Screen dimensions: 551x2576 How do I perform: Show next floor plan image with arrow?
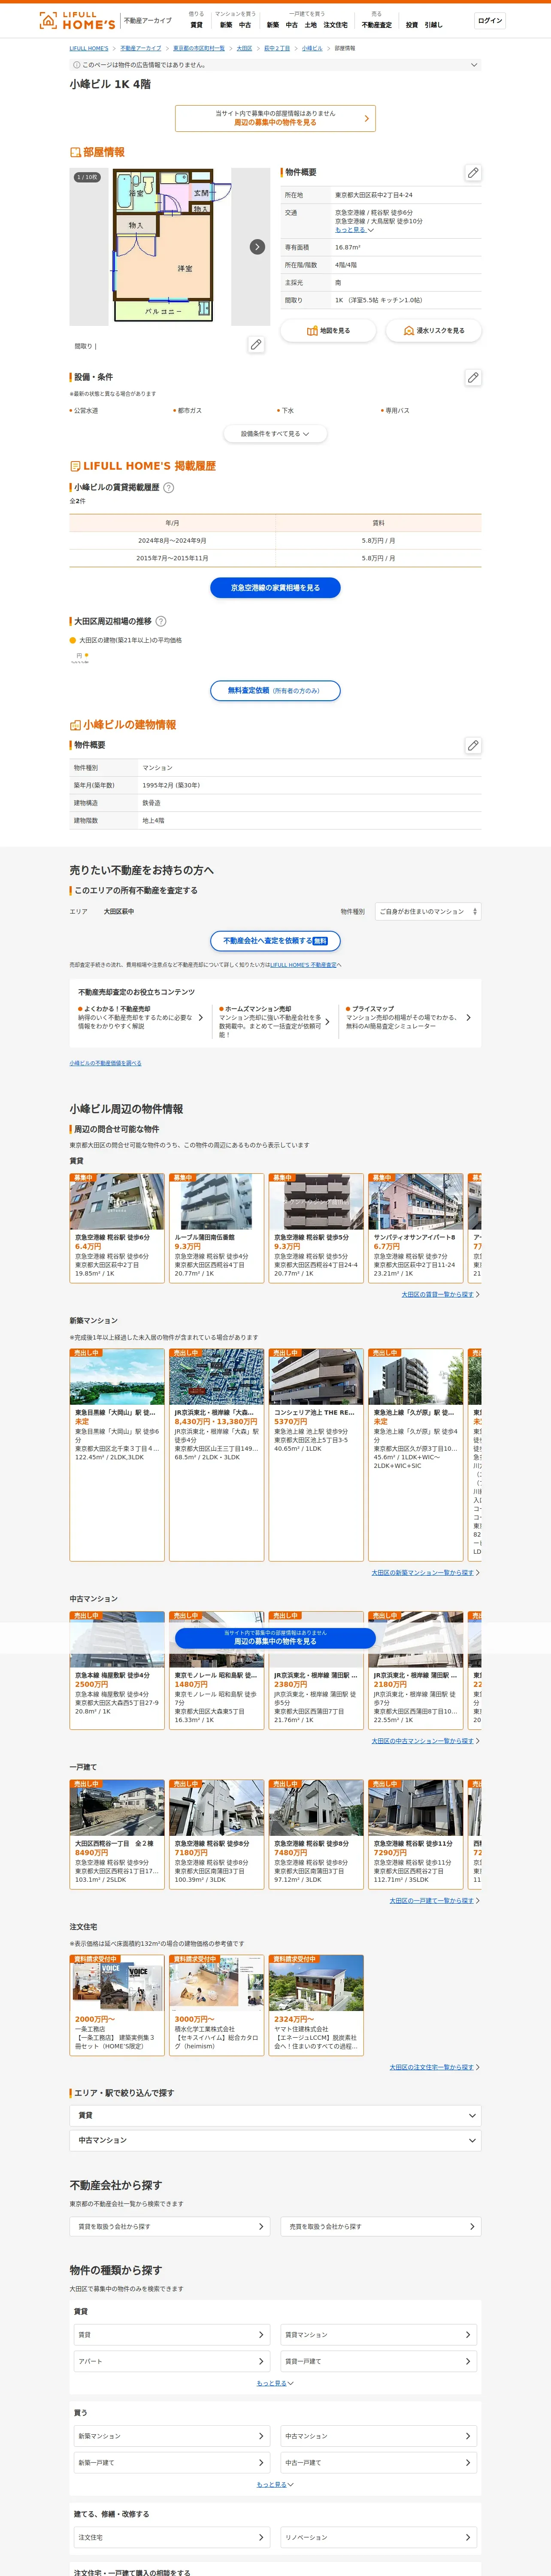coord(257,247)
